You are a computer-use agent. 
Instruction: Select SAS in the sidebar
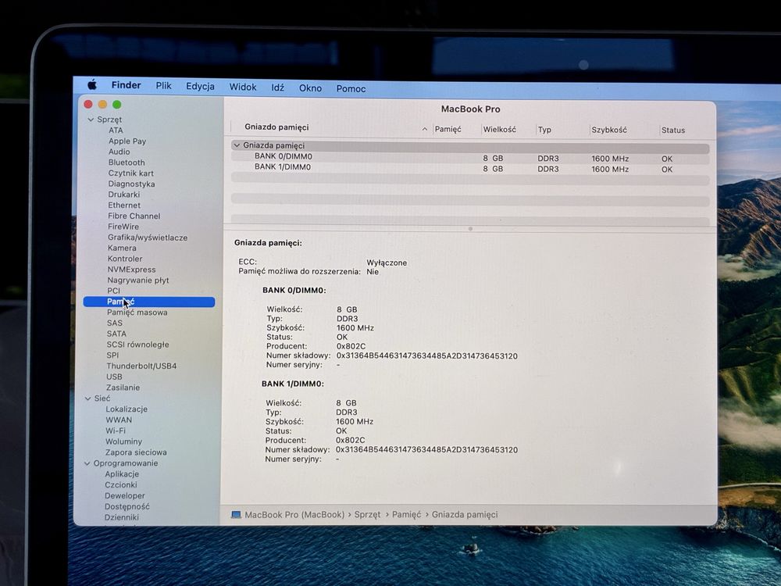pos(114,323)
